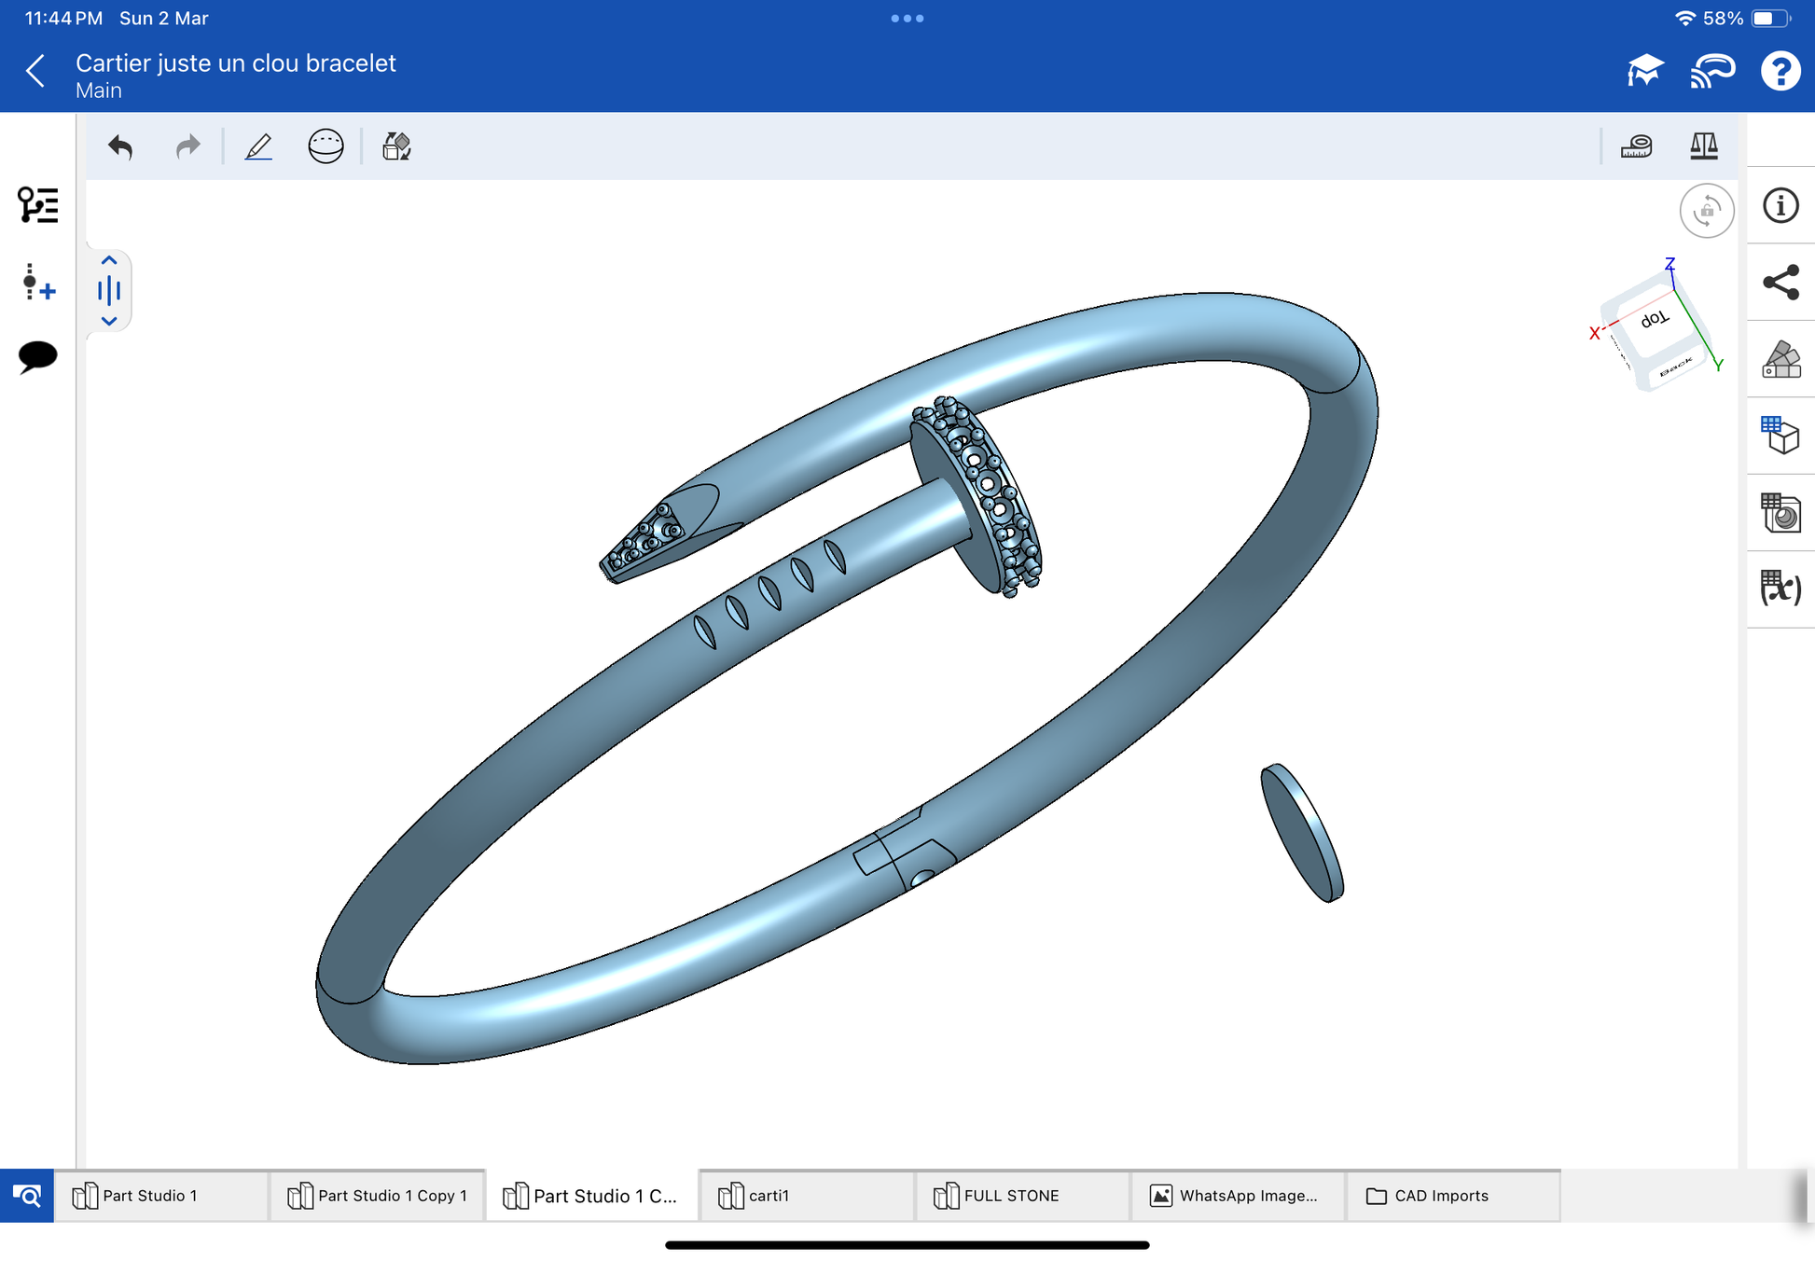Switch to the carti1 tab
1815x1261 pixels.
point(769,1196)
